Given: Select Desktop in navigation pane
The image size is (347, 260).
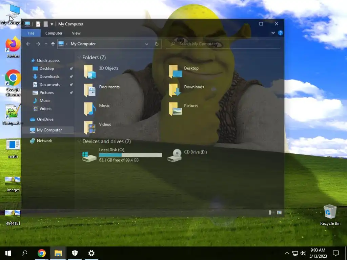Looking at the screenshot, I should [x=47, y=68].
